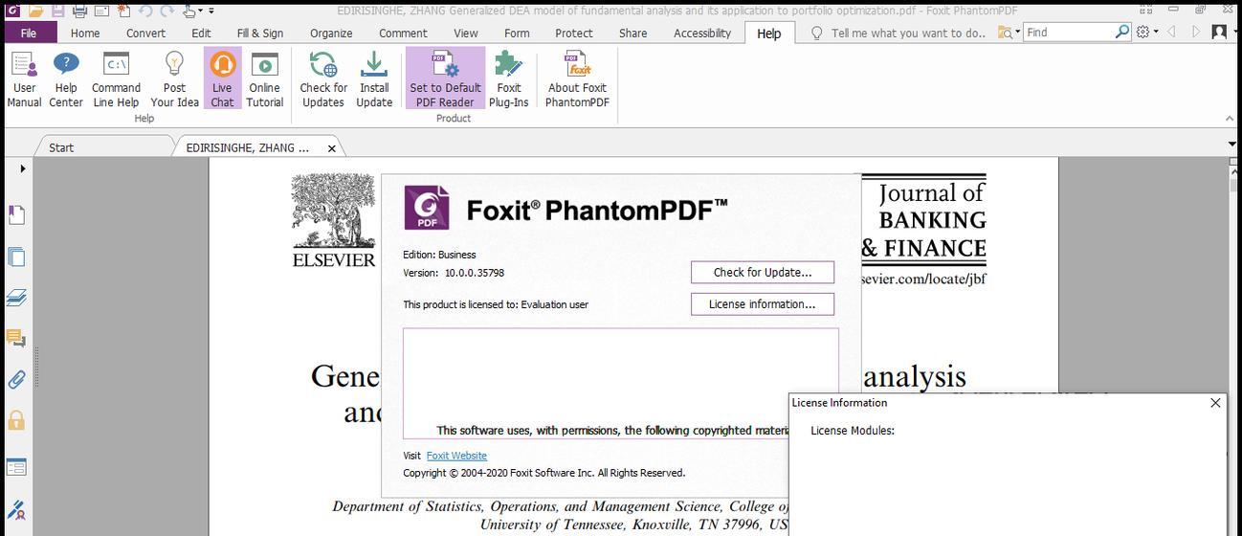
Task: Start a Live Chat session
Action: click(x=222, y=79)
